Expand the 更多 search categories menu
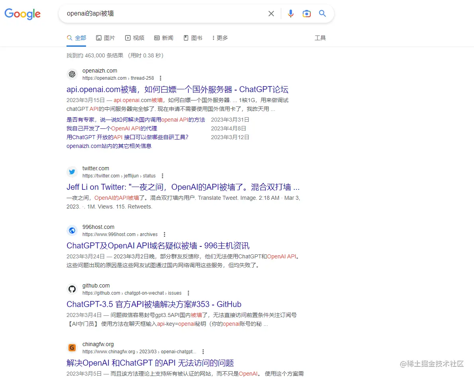The height and width of the screenshot is (378, 474). click(220, 38)
